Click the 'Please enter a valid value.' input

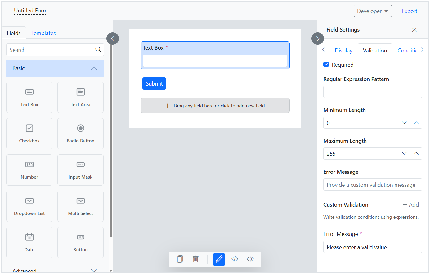(373, 247)
